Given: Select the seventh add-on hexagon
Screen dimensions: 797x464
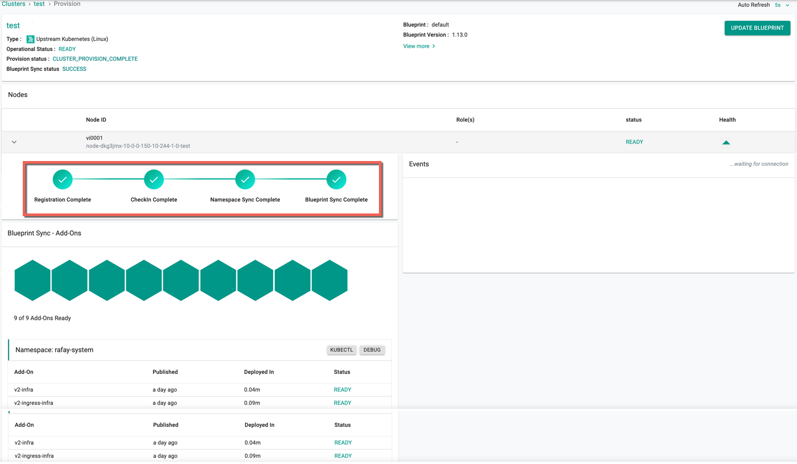Looking at the screenshot, I should pyautogui.click(x=255, y=280).
